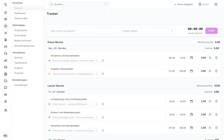Open the folder rail icon
The width and height of the screenshot is (224, 140).
6,81
